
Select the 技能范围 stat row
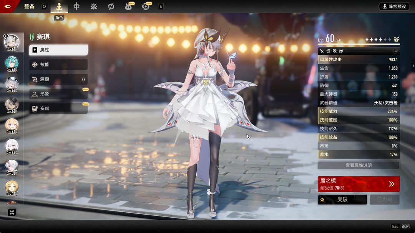click(x=359, y=120)
